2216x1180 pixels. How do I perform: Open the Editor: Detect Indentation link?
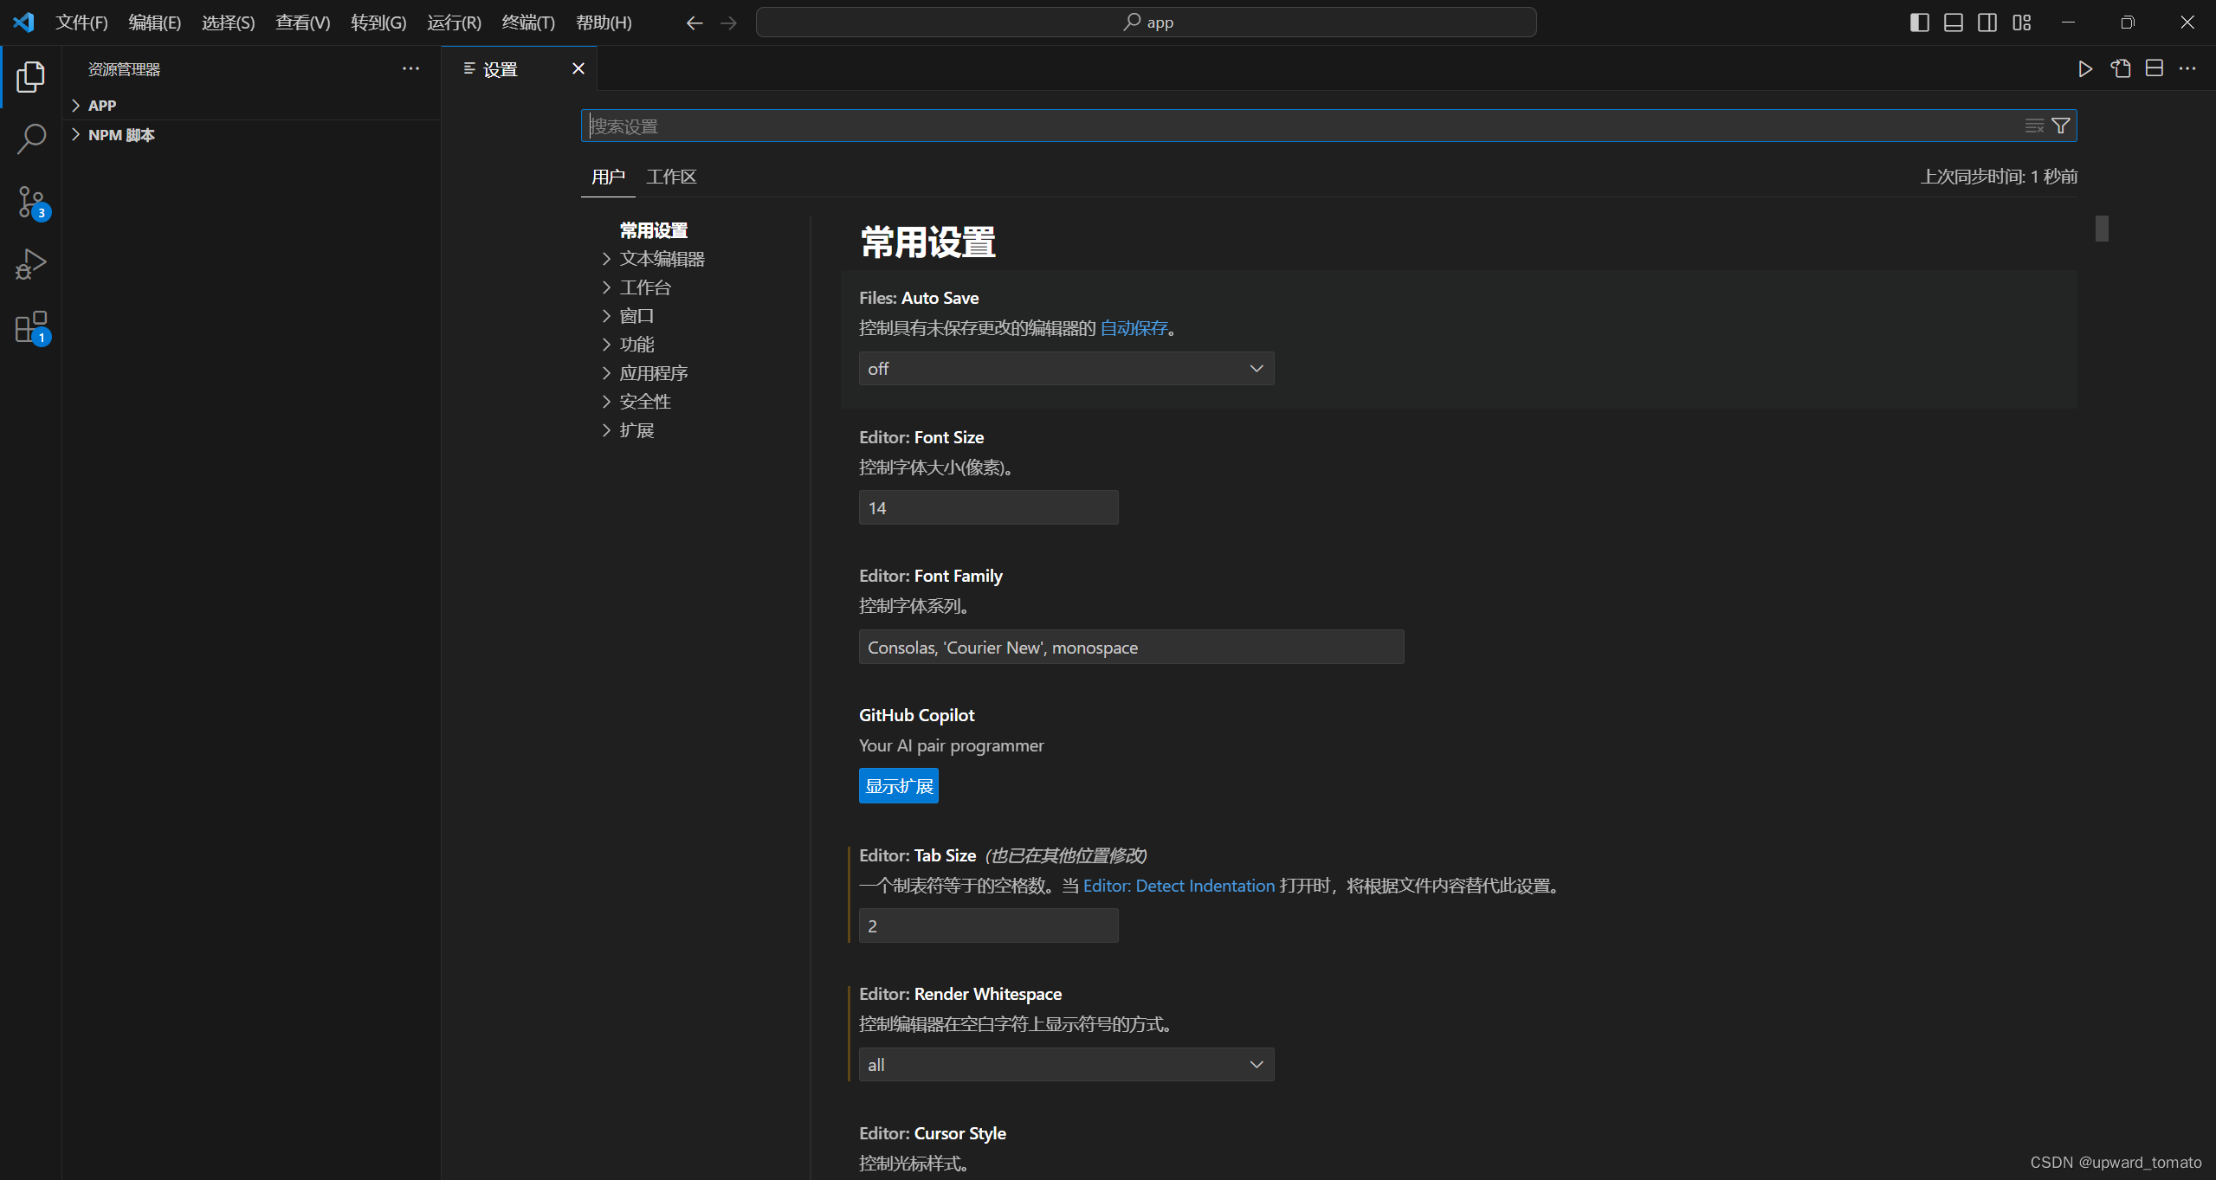pyautogui.click(x=1179, y=885)
